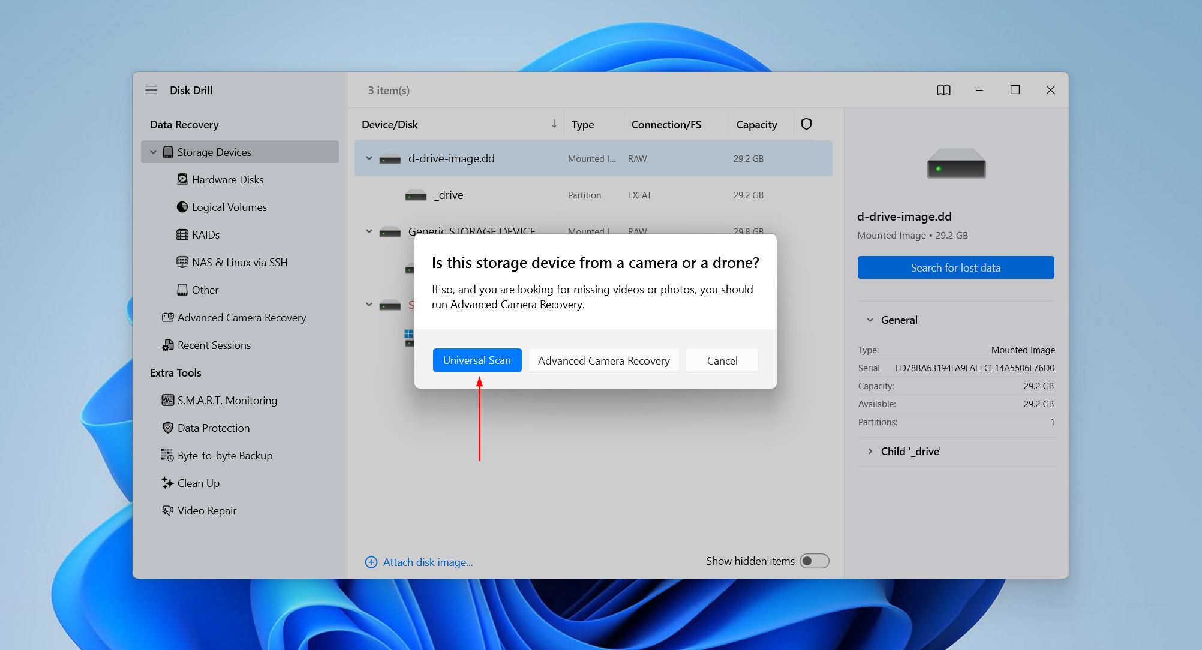This screenshot has width=1202, height=650.
Task: Go to Recent Sessions
Action: tap(214, 345)
